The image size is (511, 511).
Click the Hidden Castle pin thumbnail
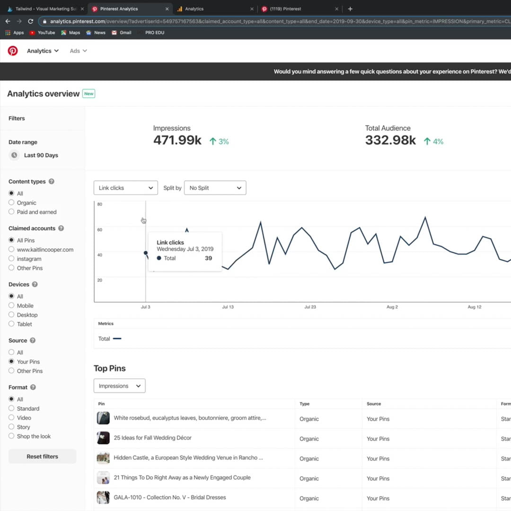pyautogui.click(x=103, y=458)
